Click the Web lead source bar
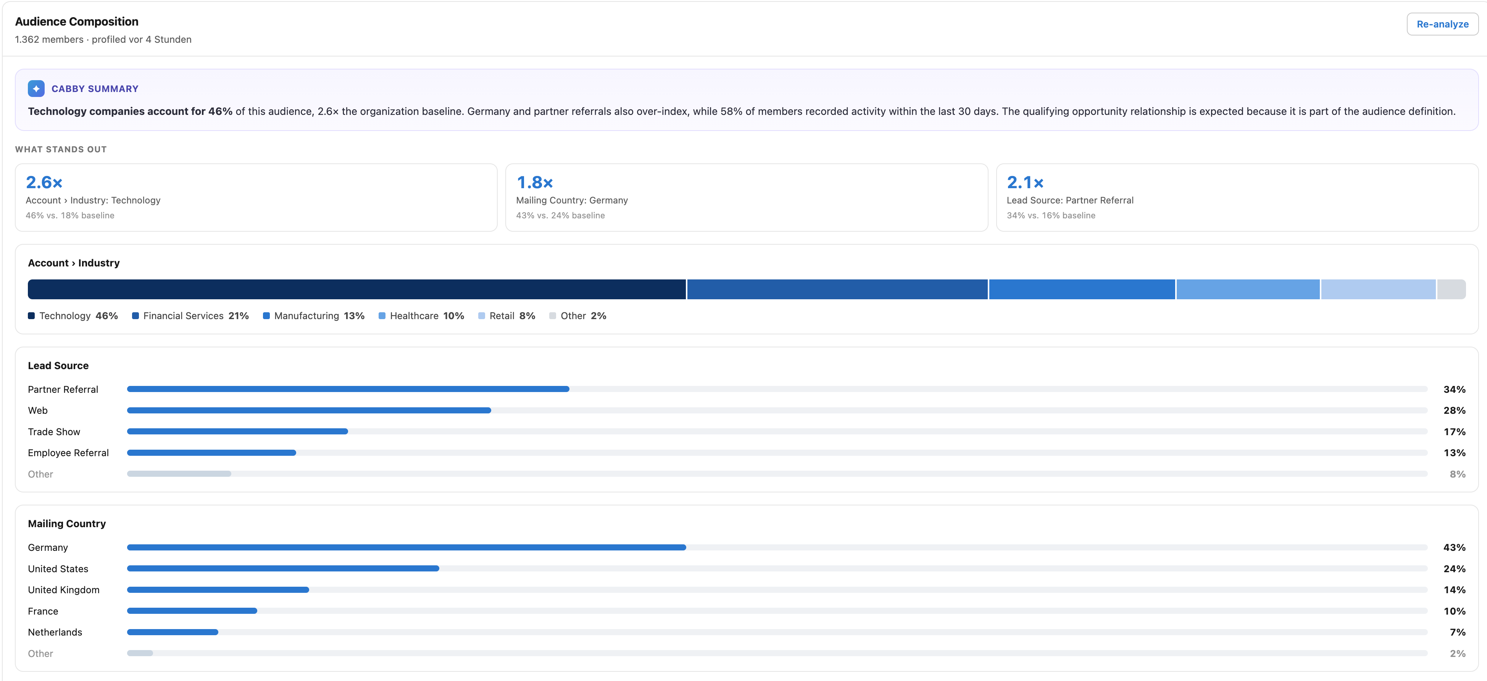1487x681 pixels. [x=777, y=410]
